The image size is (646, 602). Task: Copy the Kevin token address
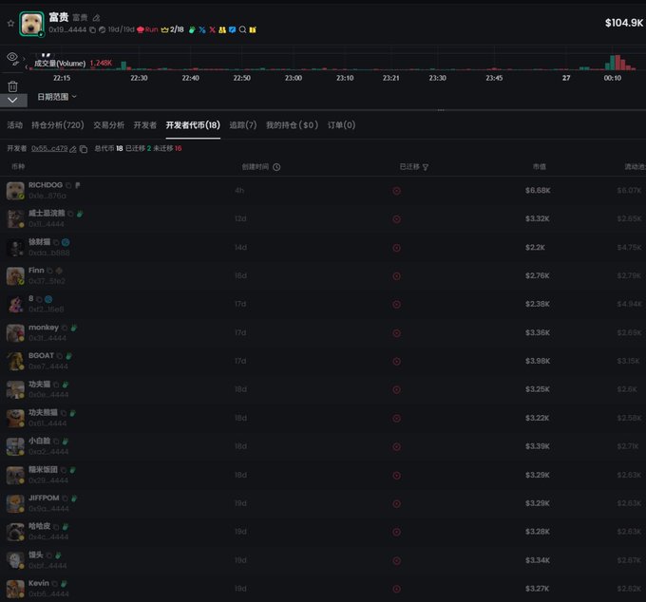click(54, 584)
